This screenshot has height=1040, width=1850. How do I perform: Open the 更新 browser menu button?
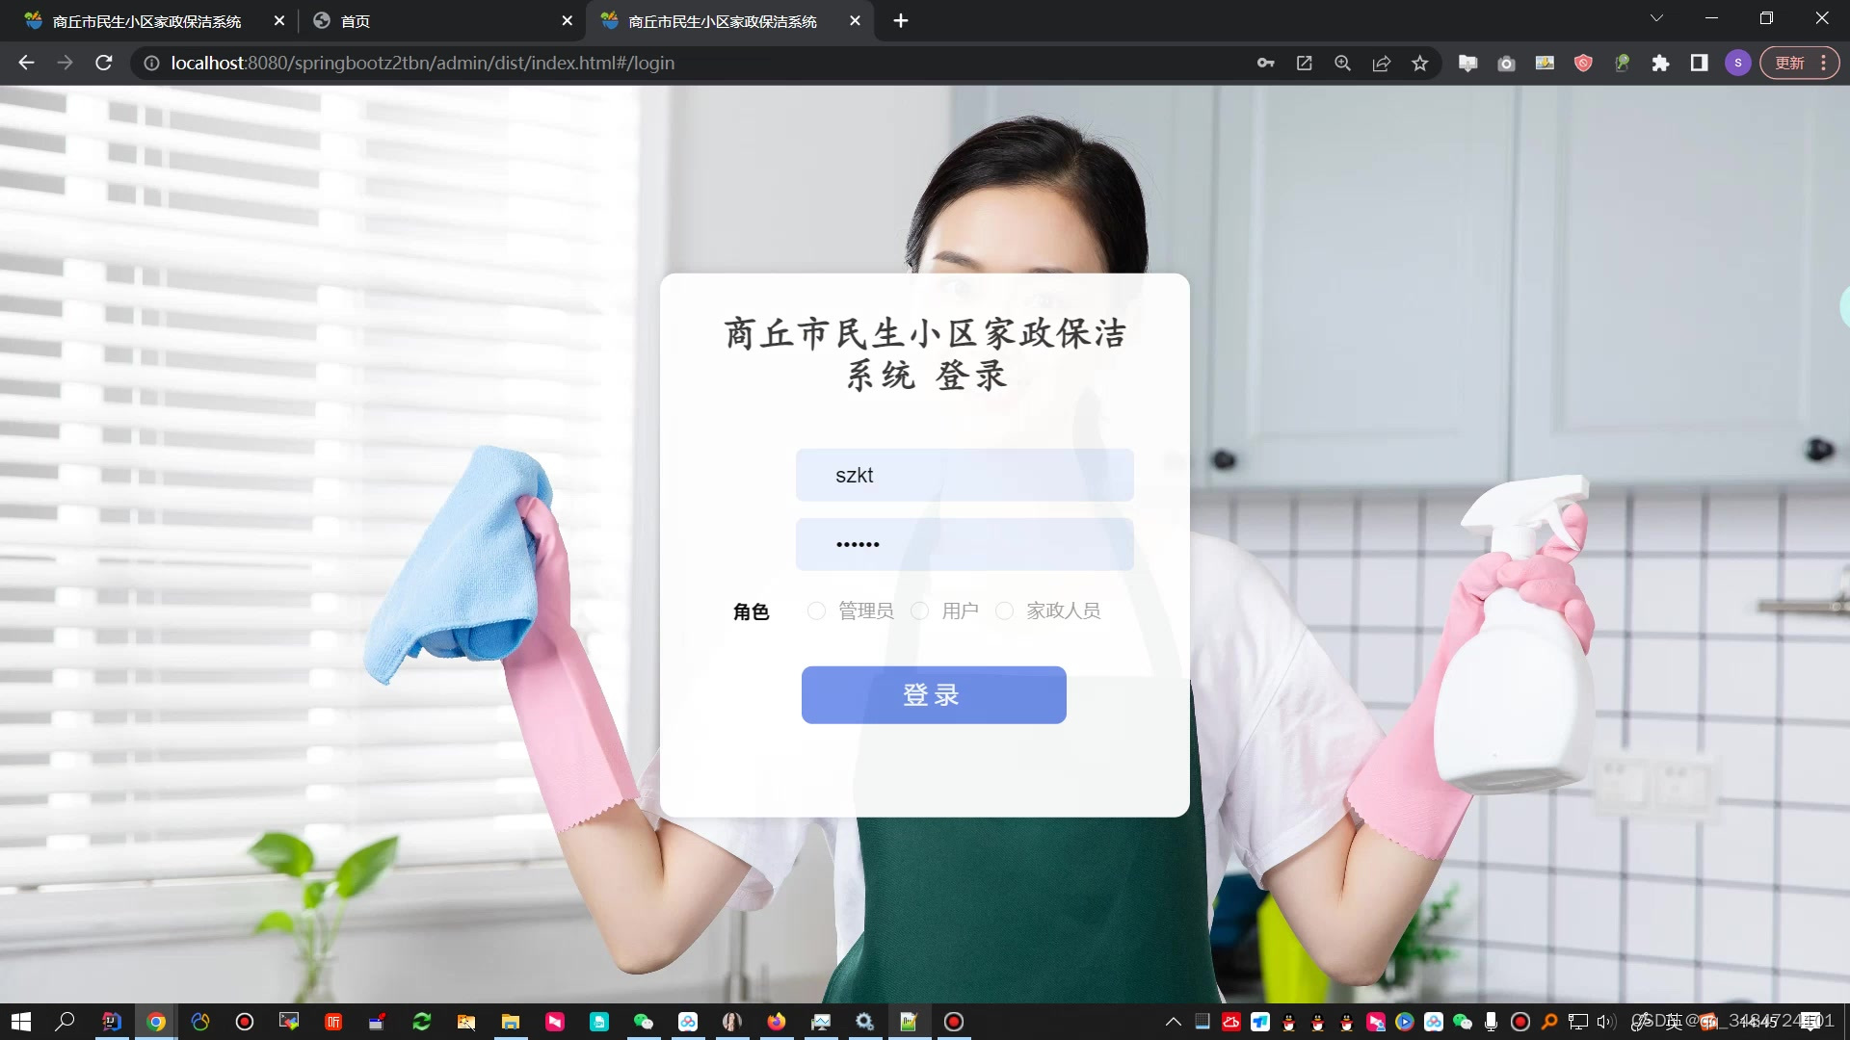tap(1799, 63)
